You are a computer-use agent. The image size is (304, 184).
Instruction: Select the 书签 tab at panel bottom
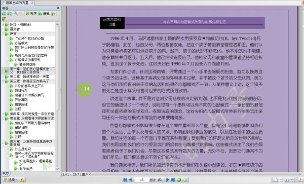click(6, 174)
